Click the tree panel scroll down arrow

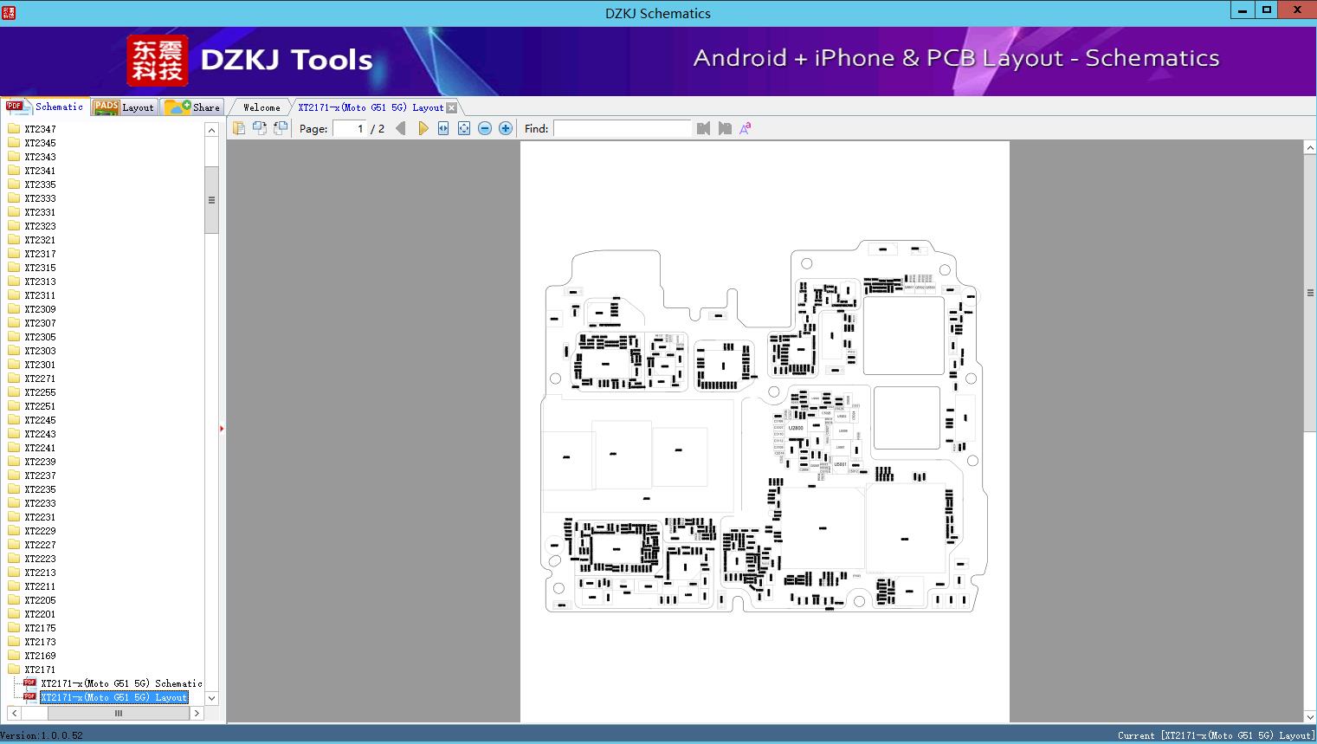coord(211,698)
